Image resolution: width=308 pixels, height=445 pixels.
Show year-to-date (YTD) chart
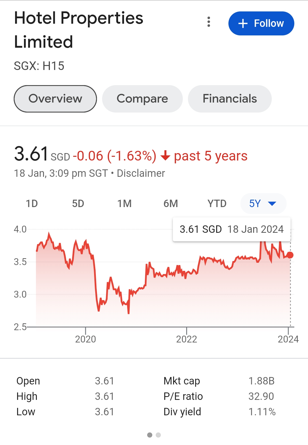click(x=217, y=204)
